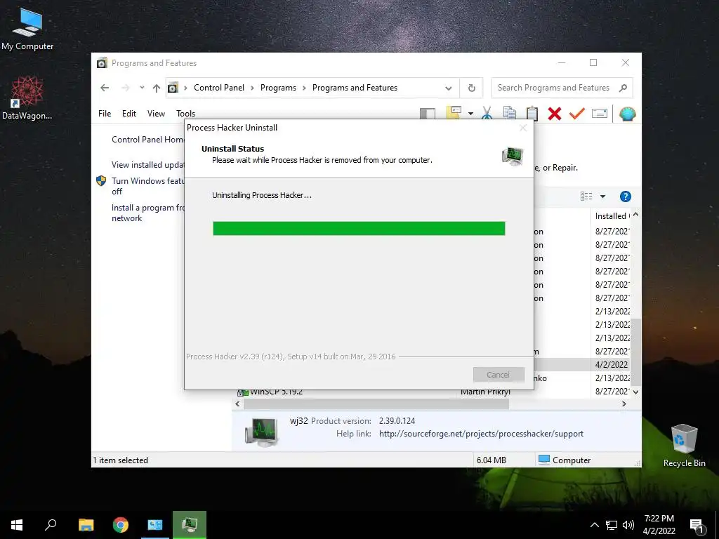Click the envelope E-mail toolbar icon
This screenshot has height=539, width=719.
point(600,113)
